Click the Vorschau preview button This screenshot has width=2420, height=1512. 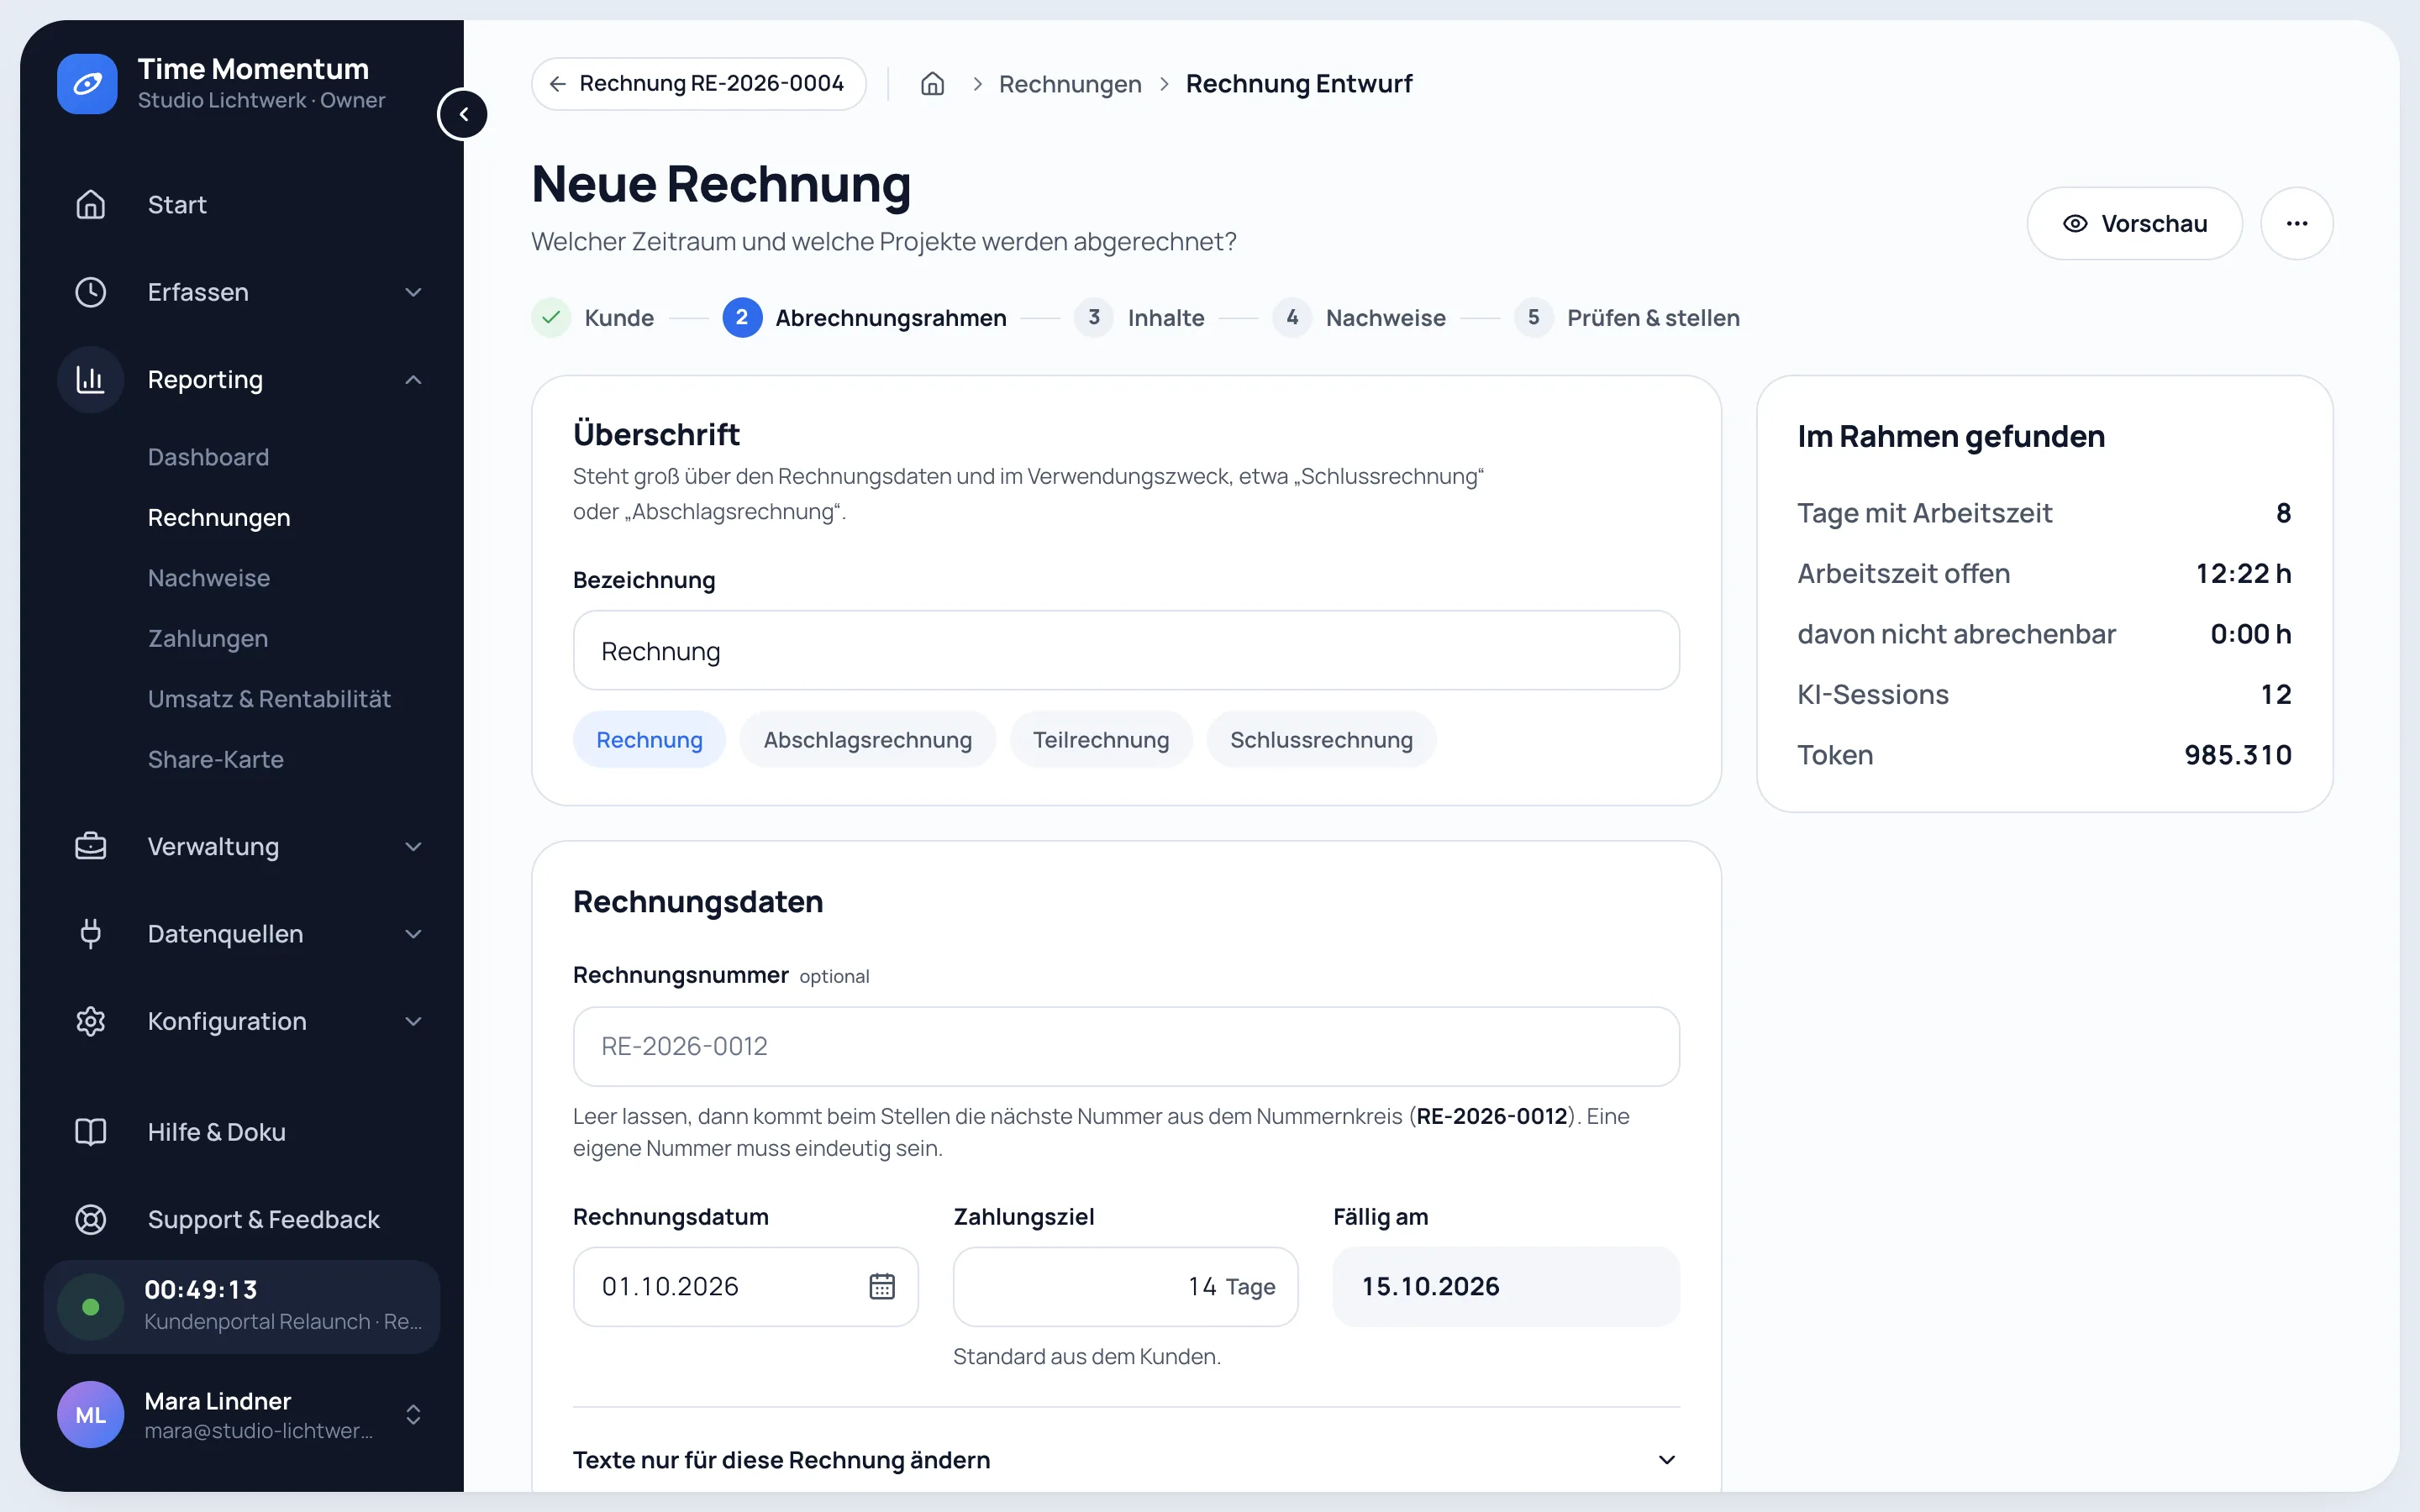point(2134,223)
